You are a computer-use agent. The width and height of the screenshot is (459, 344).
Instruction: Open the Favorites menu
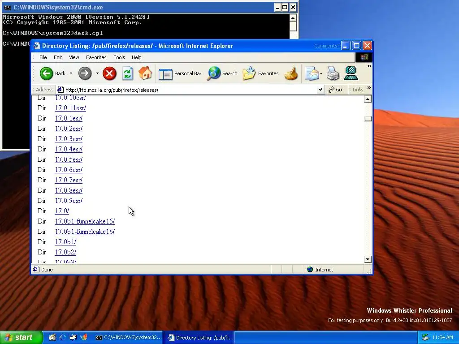pos(96,57)
